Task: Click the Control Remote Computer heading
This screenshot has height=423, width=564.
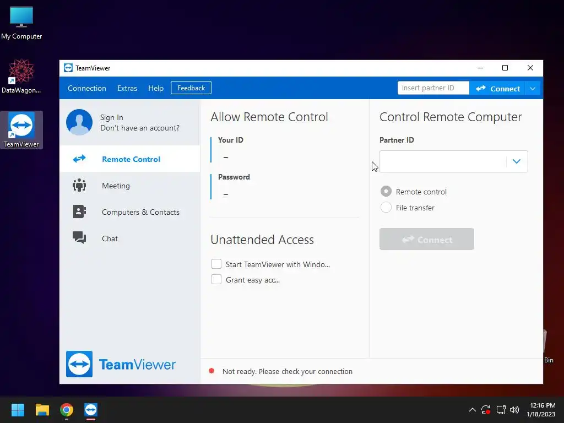Action: coord(451,117)
